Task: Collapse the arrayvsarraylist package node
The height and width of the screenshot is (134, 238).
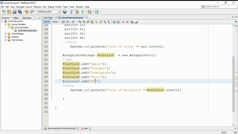Action: coord(9,28)
